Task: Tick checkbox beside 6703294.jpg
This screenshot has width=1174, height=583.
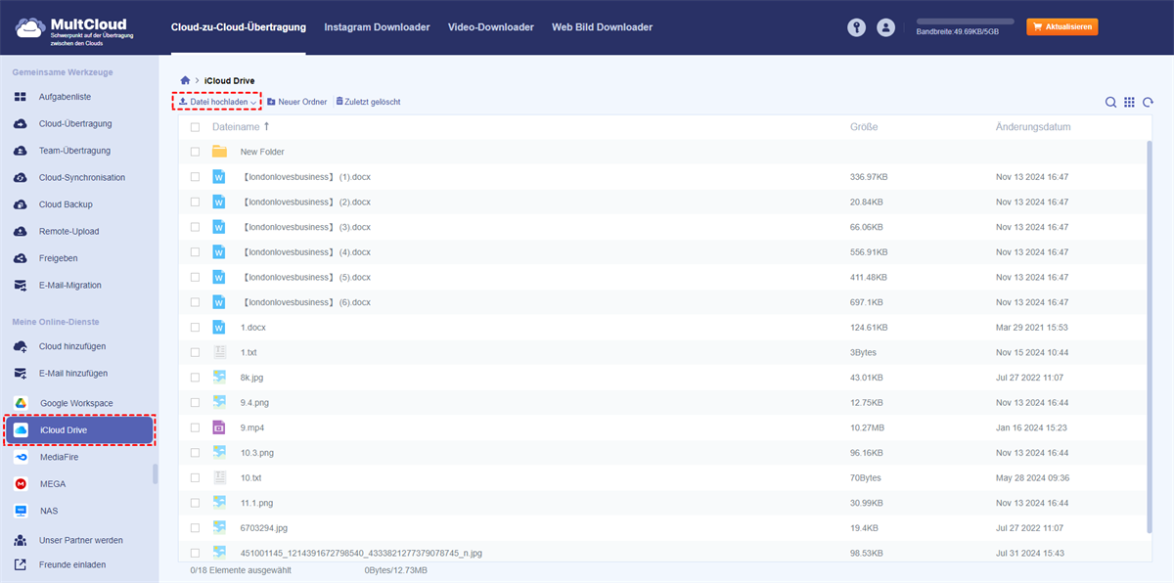Action: 195,528
